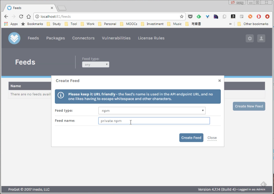Image resolution: width=274 pixels, height=194 pixels.
Task: Open the user profile icon in header
Action: [x=261, y=38]
